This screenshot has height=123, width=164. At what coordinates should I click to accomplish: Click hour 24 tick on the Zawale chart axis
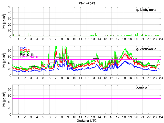(160, 117)
